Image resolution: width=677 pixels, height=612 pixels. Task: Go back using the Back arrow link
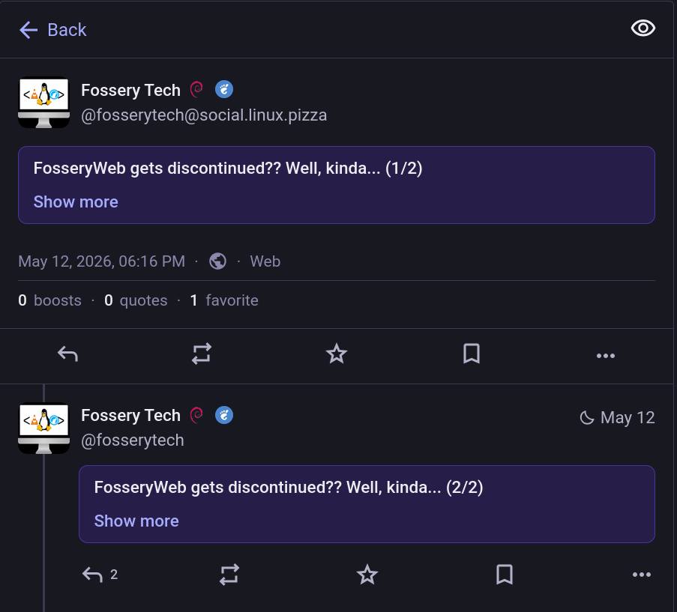pos(52,30)
